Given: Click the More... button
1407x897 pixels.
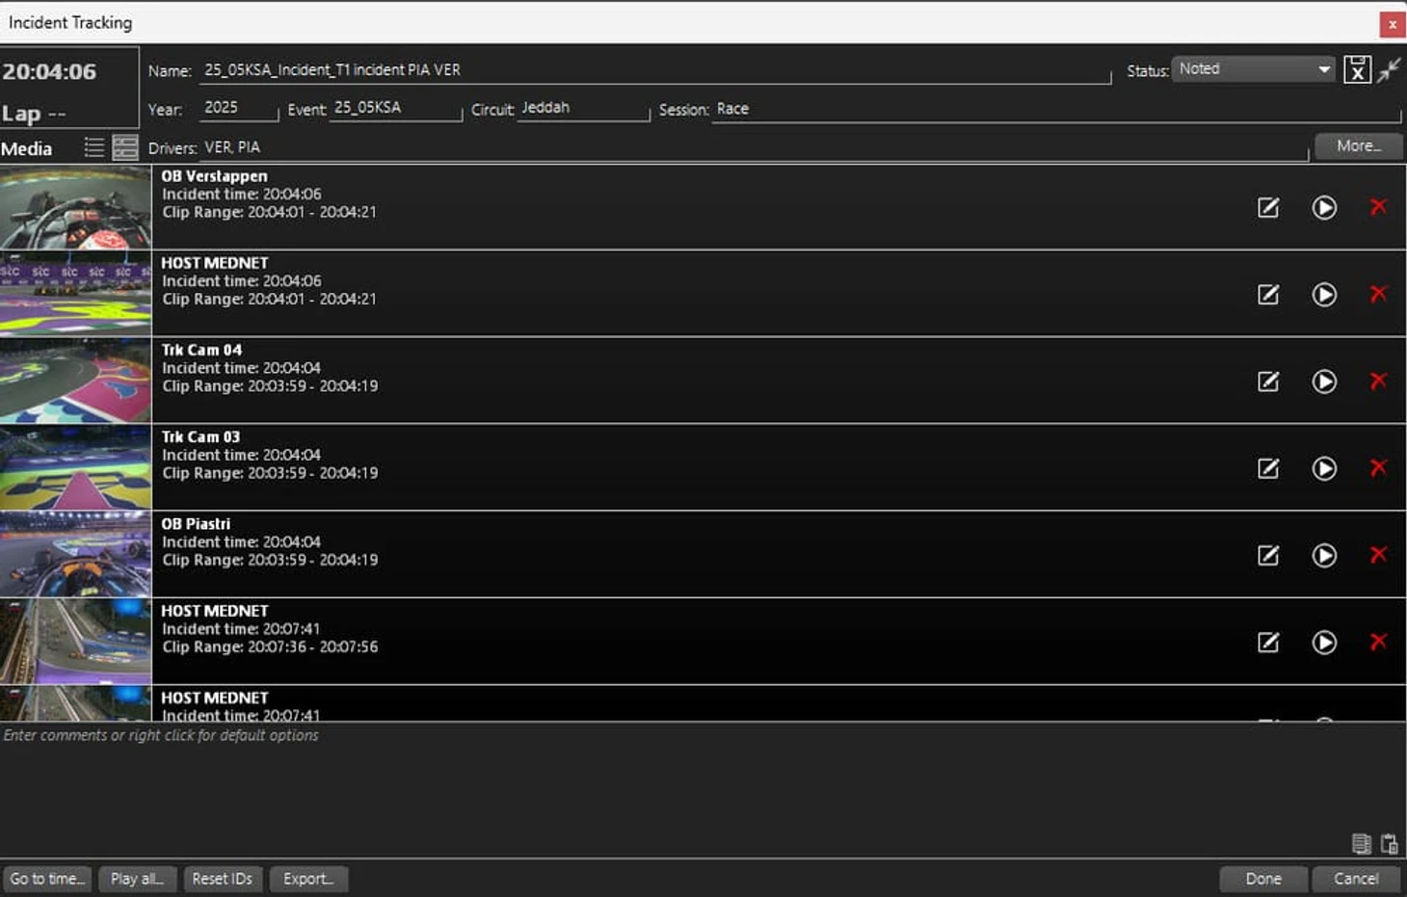Looking at the screenshot, I should coord(1359,146).
